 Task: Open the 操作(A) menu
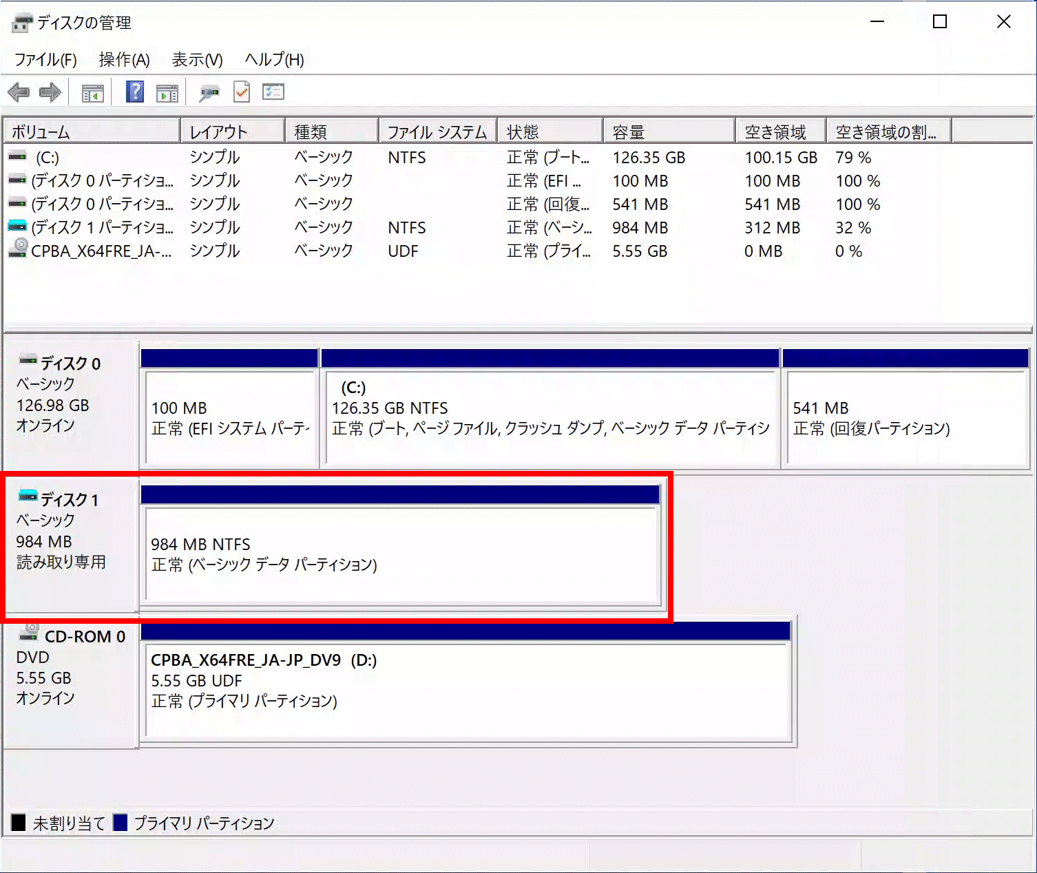tap(124, 60)
